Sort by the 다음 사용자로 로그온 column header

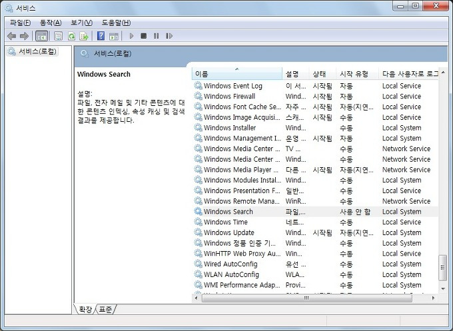[408, 74]
